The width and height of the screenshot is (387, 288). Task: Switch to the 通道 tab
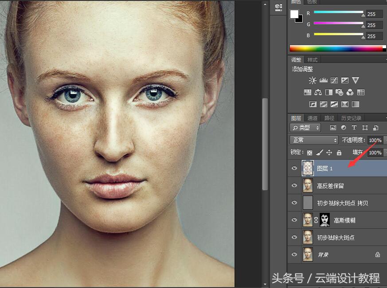[313, 118]
